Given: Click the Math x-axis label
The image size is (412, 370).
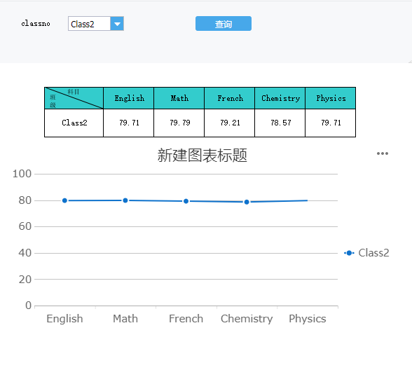Looking at the screenshot, I should click(x=125, y=319).
